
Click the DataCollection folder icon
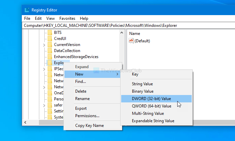50,51
